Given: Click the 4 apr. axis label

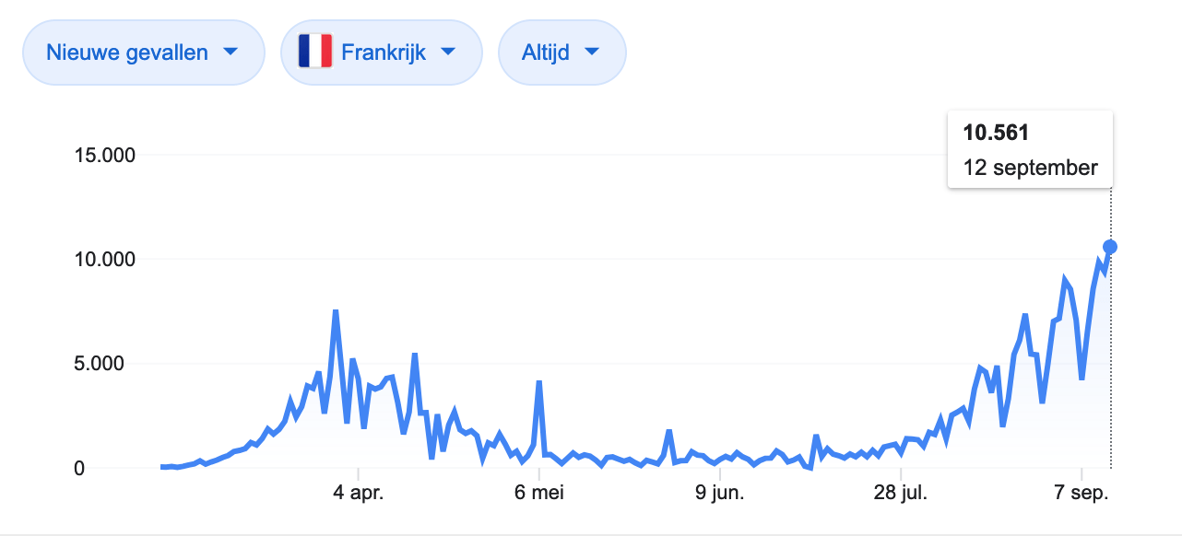Looking at the screenshot, I should point(359,493).
